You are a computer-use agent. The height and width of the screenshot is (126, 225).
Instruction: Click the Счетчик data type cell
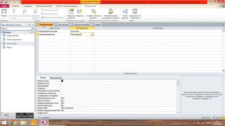82,31
